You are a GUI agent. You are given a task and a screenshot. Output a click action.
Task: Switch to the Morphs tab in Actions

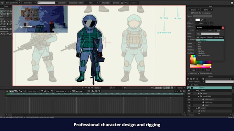[x=210, y=38]
